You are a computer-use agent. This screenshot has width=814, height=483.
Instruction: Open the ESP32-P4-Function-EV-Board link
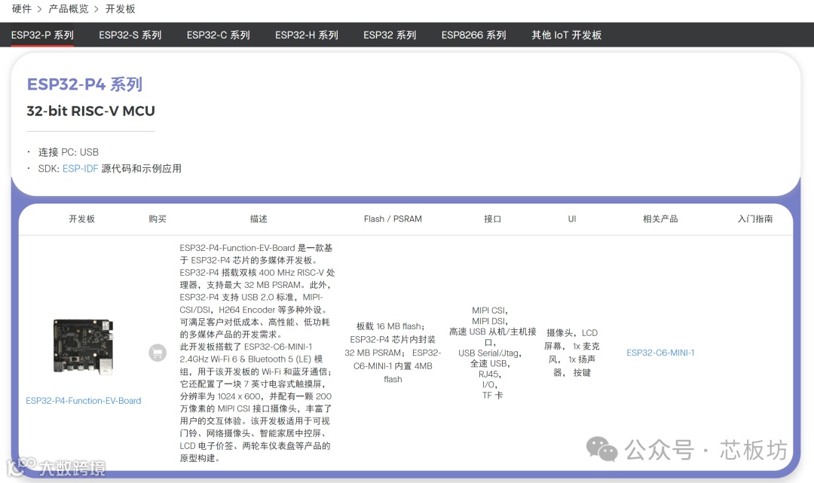(x=84, y=401)
